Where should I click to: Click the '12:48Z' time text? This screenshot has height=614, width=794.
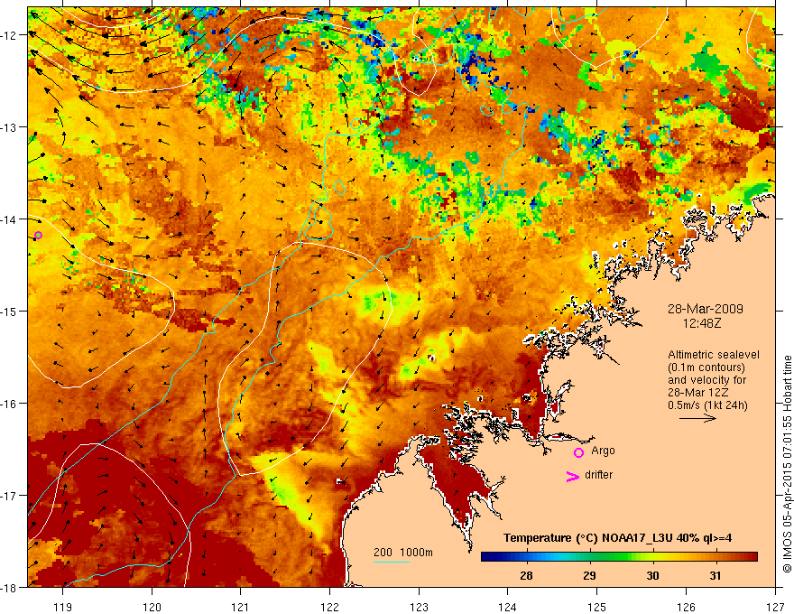702,322
